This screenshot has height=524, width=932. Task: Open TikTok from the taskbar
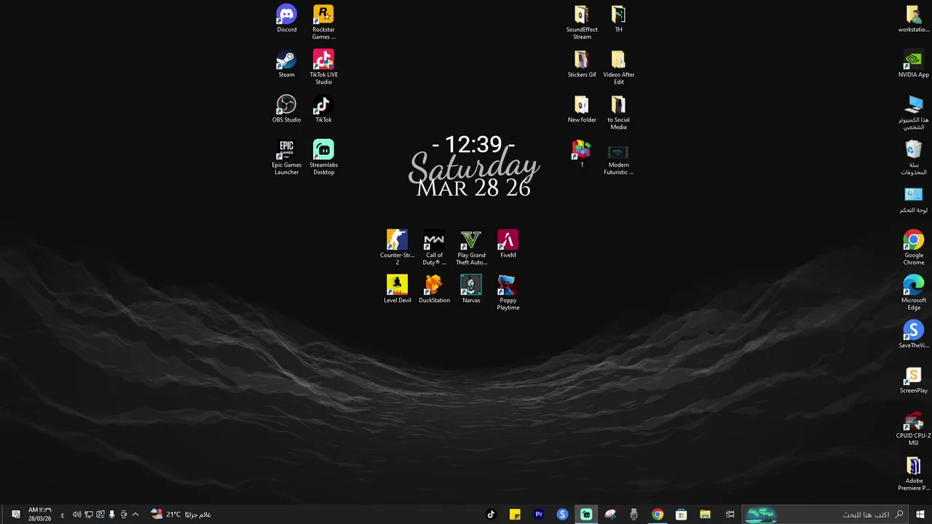pyautogui.click(x=491, y=515)
